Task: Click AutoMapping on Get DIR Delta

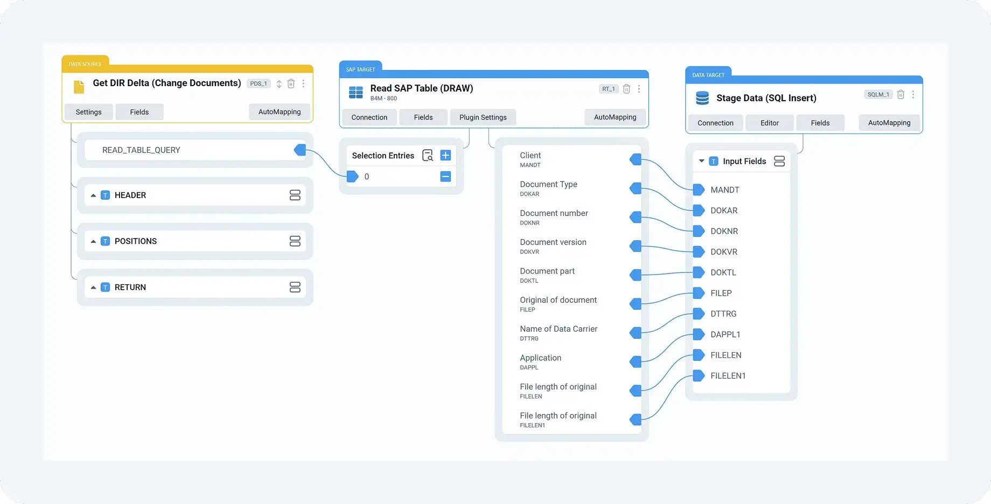Action: (279, 112)
